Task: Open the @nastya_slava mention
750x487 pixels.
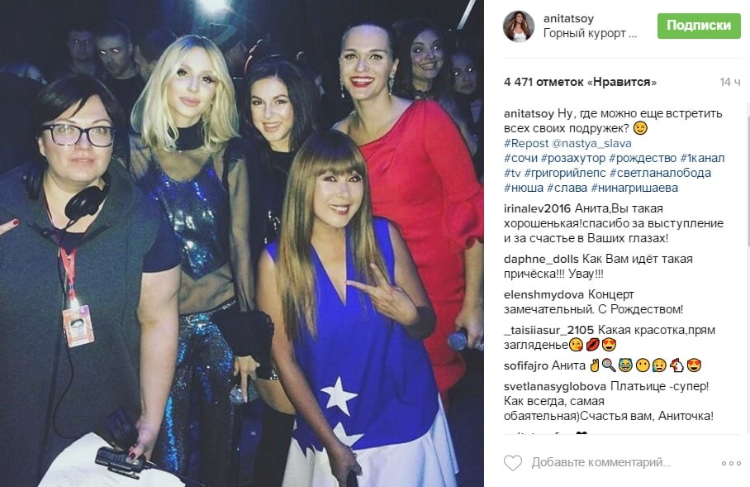Action: tap(591, 143)
